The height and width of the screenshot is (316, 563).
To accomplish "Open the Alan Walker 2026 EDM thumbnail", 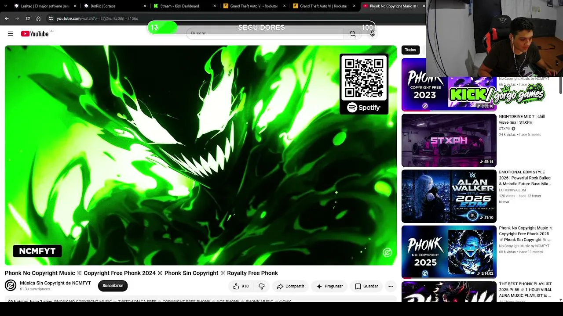I will (x=449, y=196).
